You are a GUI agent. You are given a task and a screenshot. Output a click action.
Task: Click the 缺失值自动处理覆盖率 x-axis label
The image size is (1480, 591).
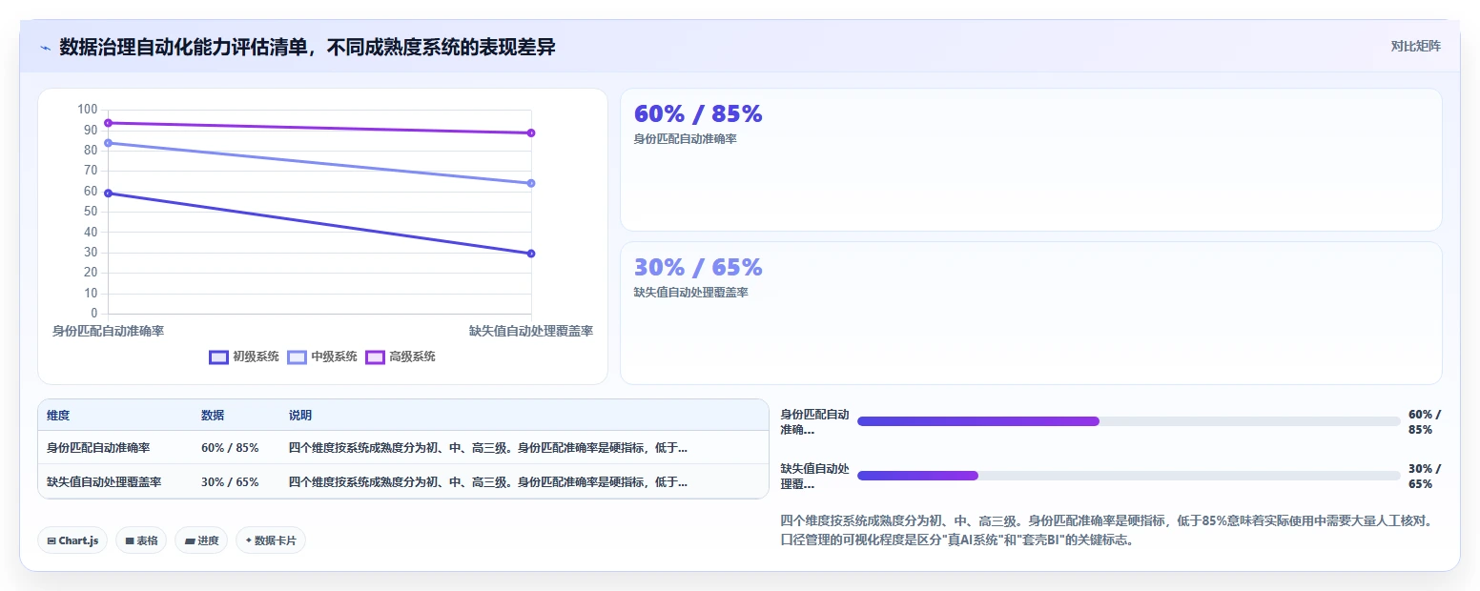coord(531,331)
